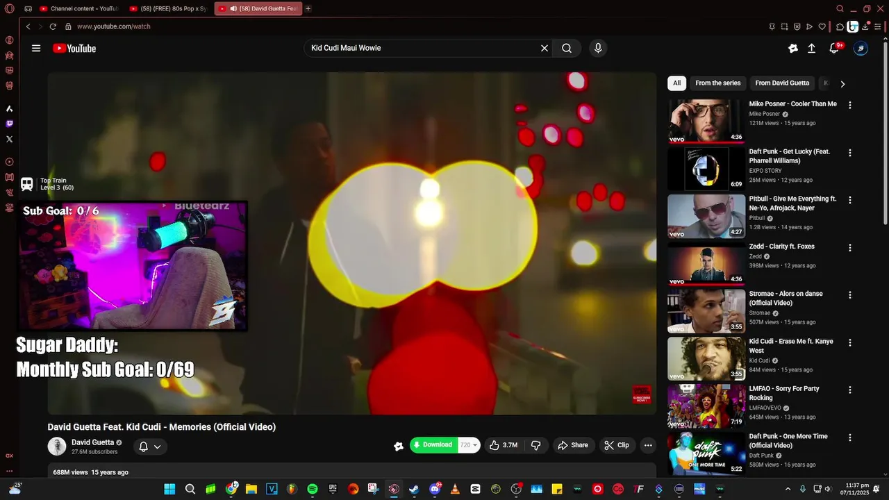Like the video with the 3.7M thumbs up
The image size is (889, 500).
(504, 445)
